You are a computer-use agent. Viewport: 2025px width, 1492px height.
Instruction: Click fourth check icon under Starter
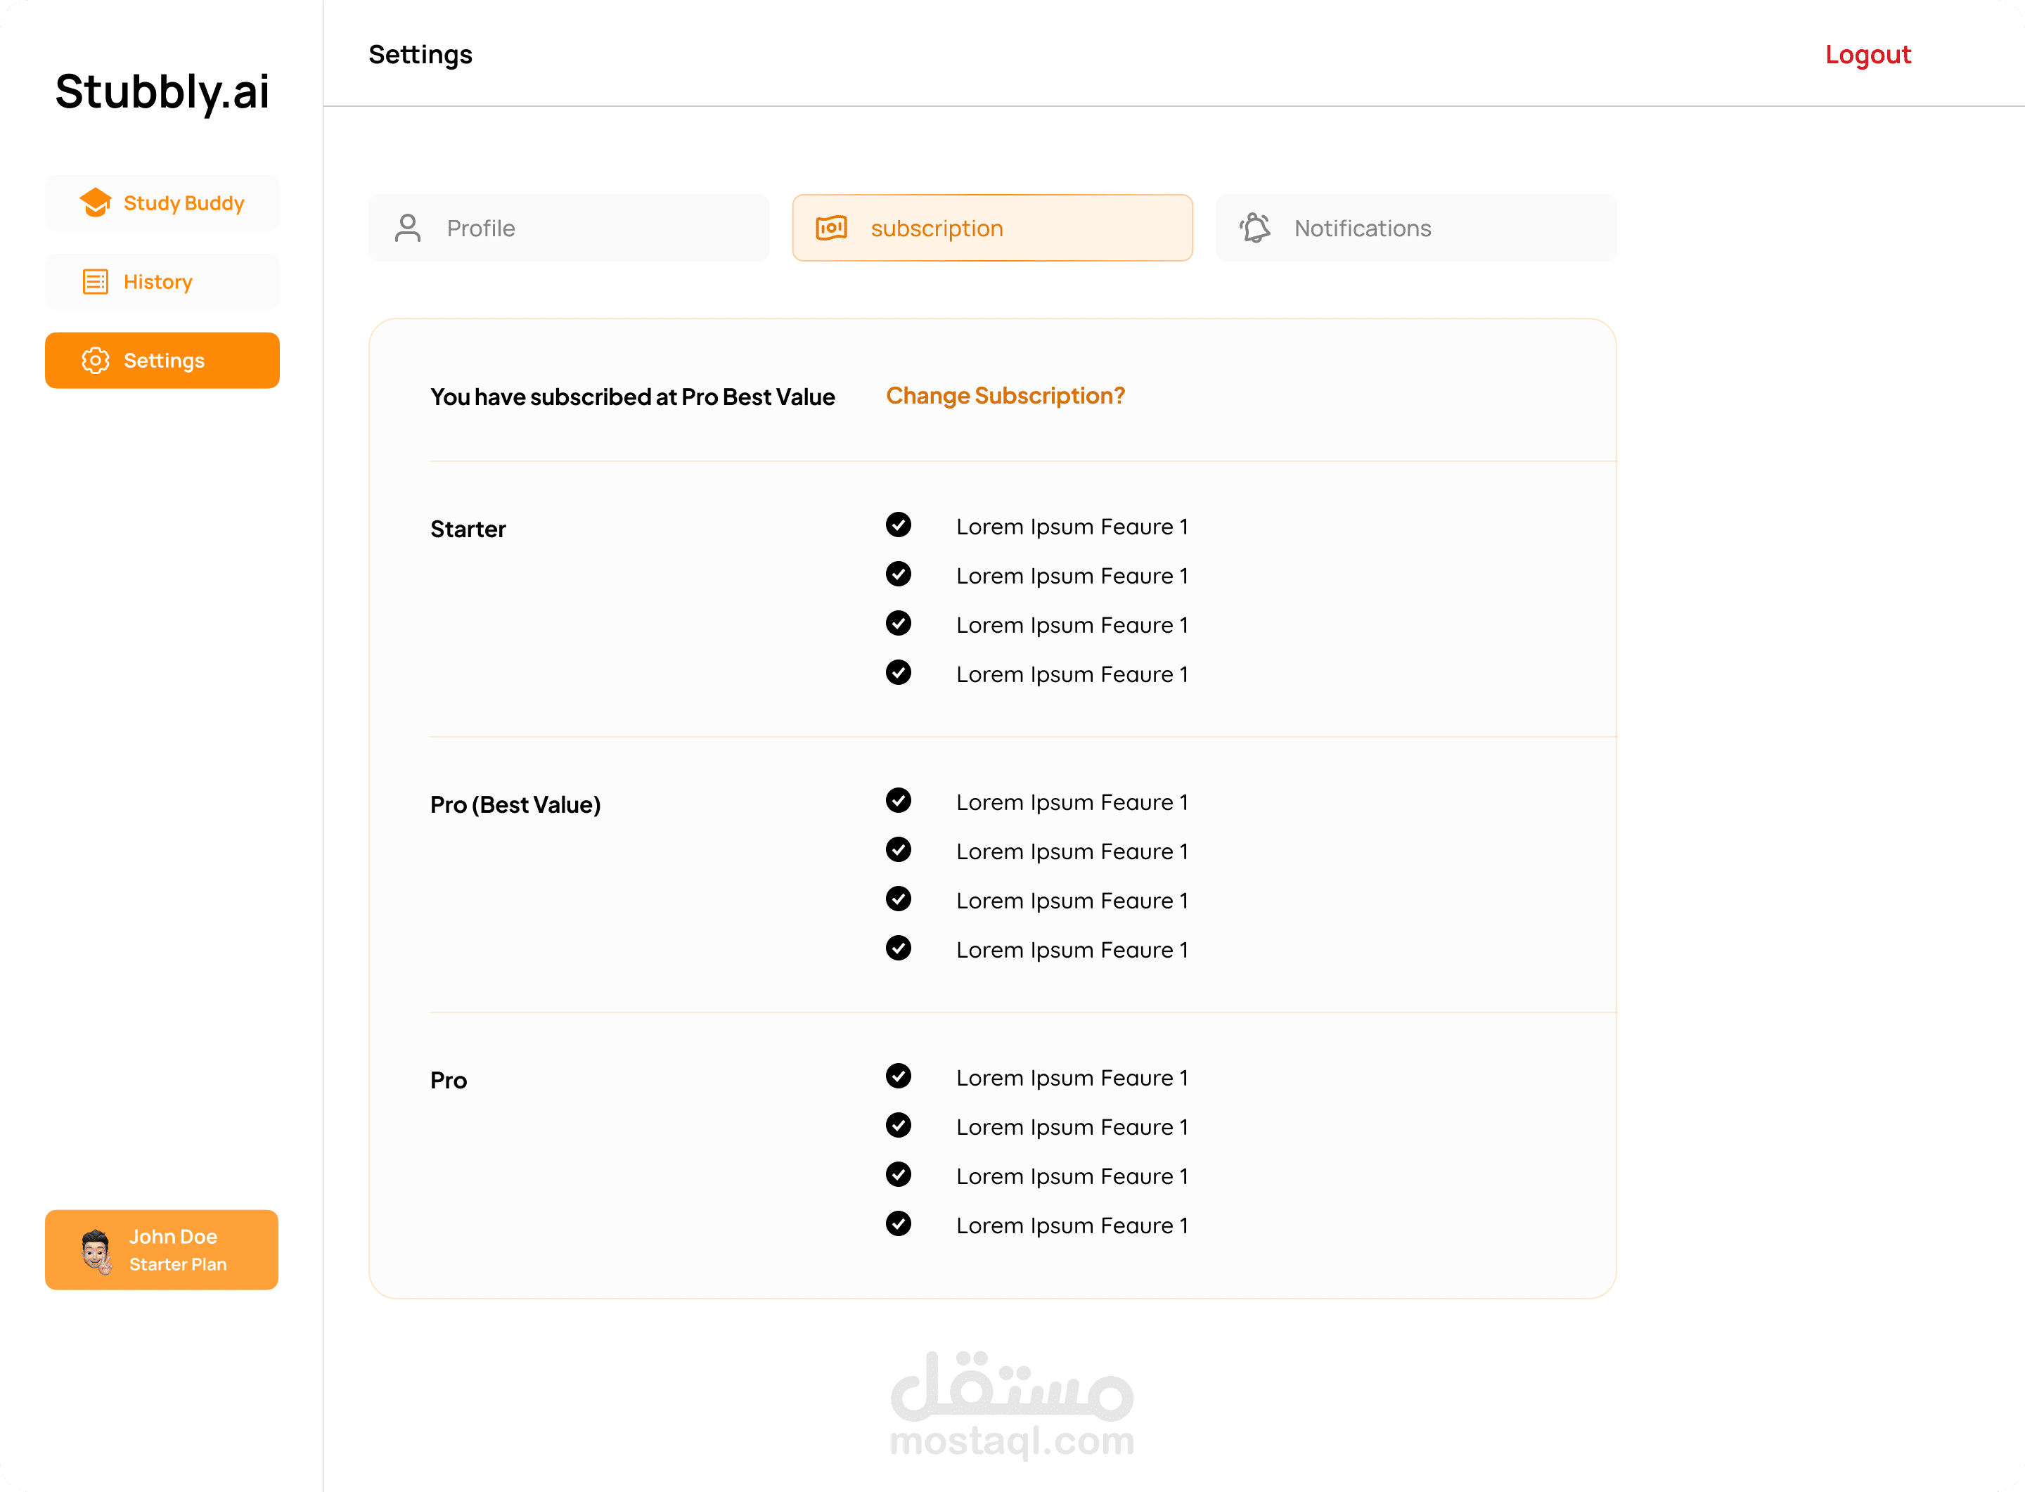click(x=898, y=672)
